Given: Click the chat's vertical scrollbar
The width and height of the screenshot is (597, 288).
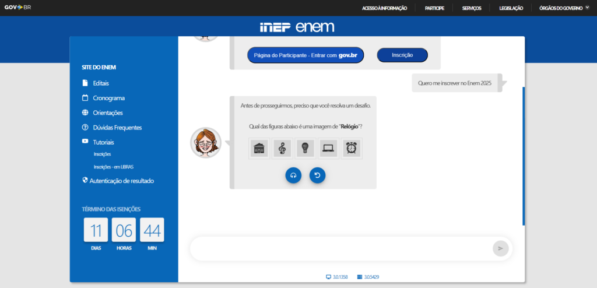Looking at the screenshot, I should click(x=524, y=156).
